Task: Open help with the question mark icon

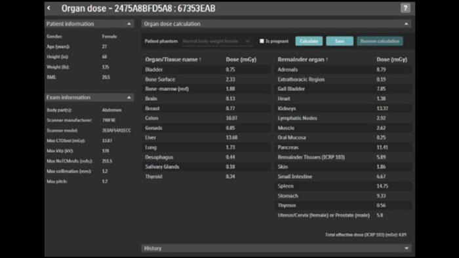Action: click(x=405, y=8)
